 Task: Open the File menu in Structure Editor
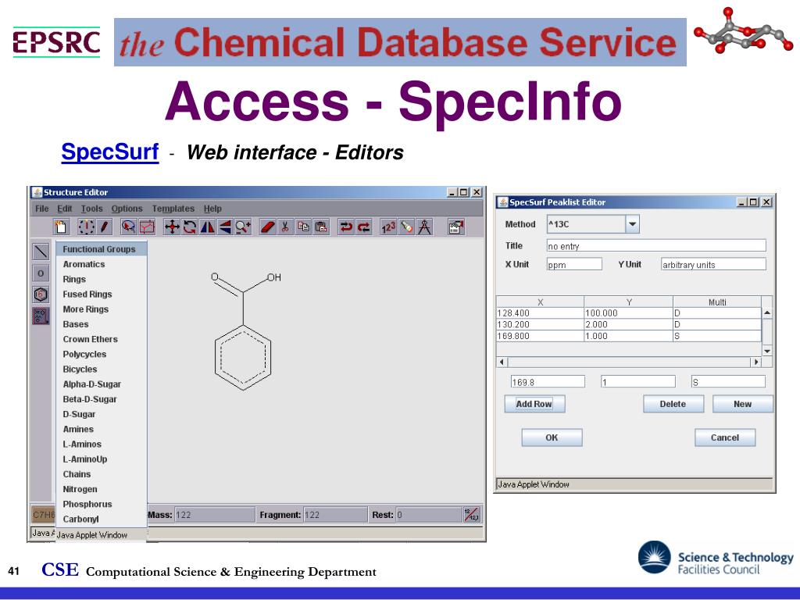pos(42,208)
